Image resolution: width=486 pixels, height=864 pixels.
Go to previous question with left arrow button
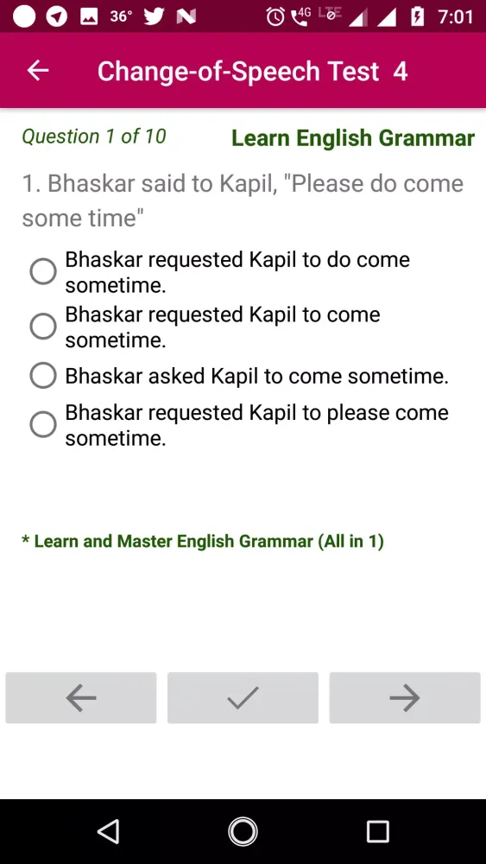coord(81,697)
